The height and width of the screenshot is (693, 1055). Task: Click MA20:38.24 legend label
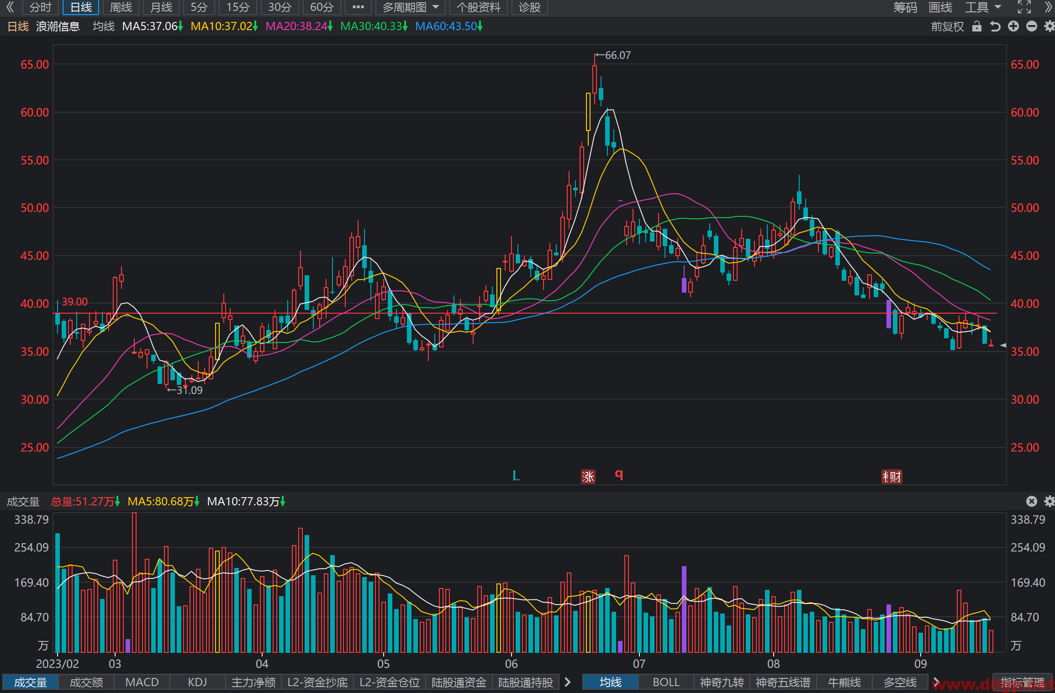[x=299, y=26]
